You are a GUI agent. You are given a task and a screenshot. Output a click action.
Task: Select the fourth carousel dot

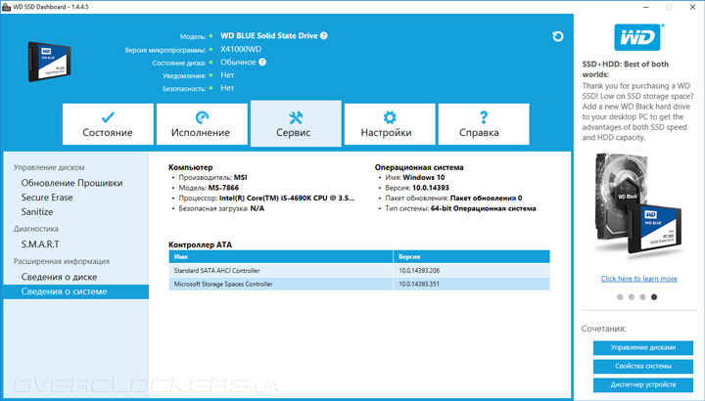[x=654, y=296]
